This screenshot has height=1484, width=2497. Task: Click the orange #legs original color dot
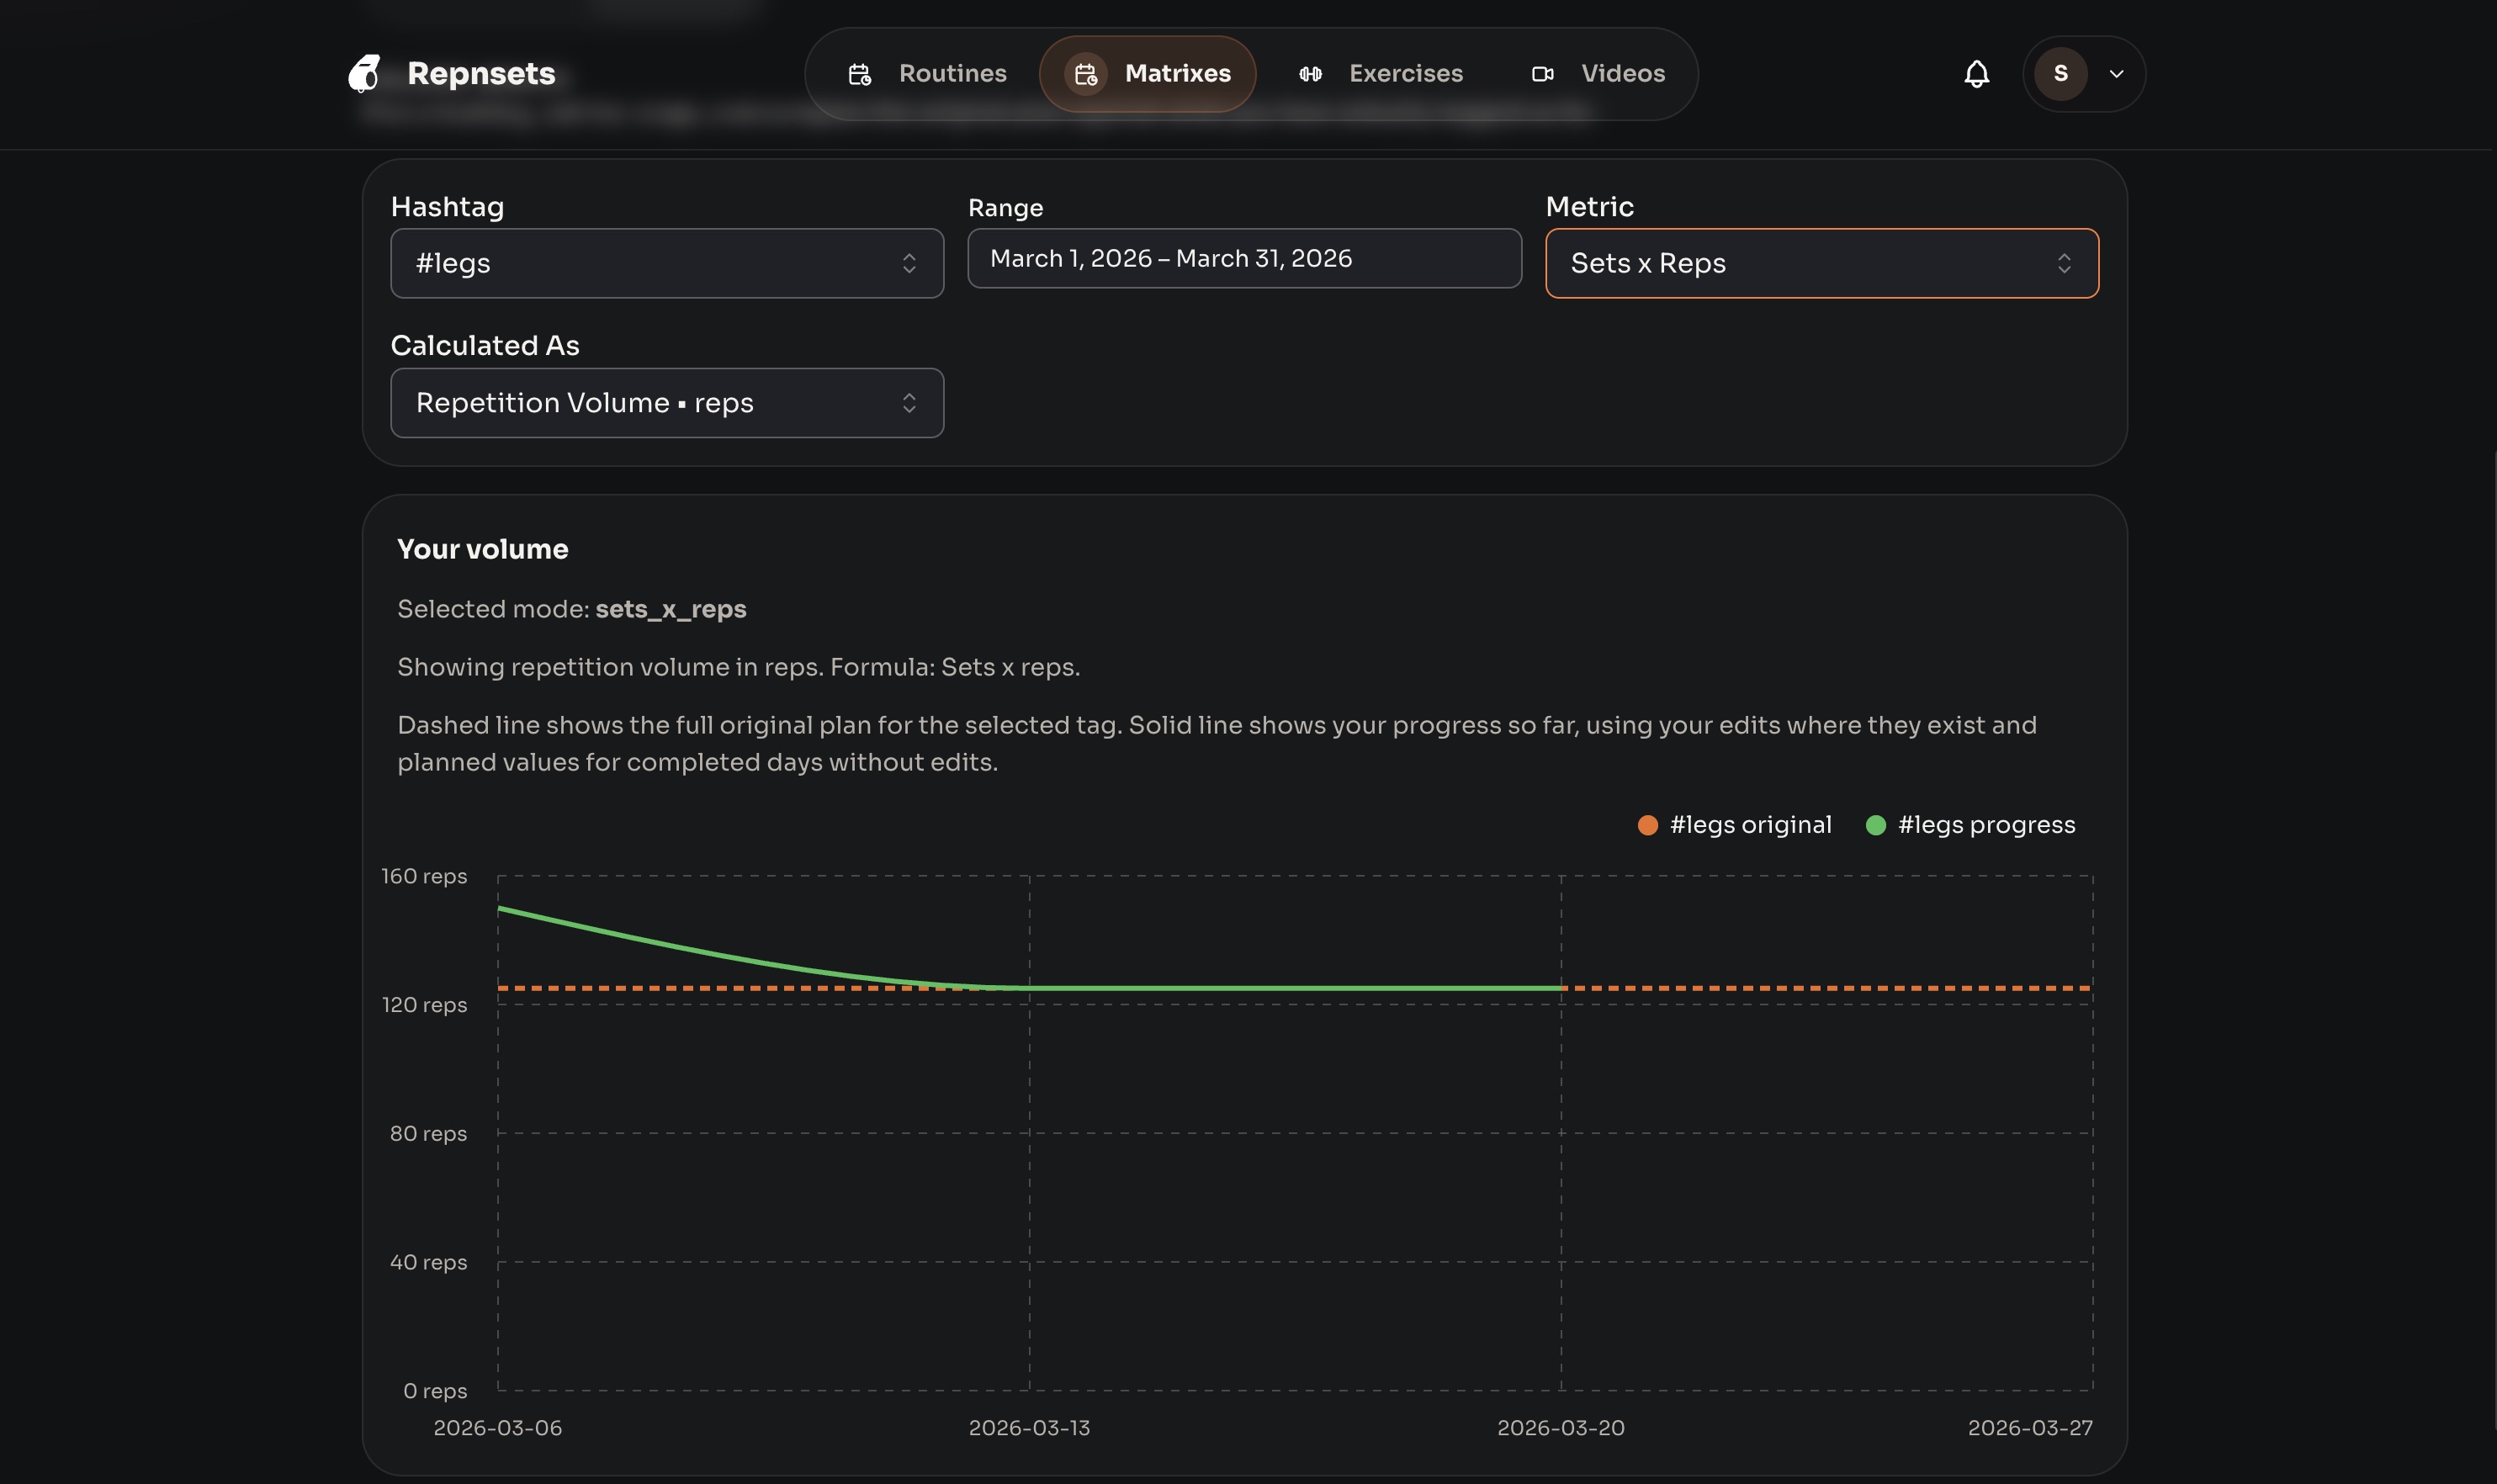(1647, 825)
